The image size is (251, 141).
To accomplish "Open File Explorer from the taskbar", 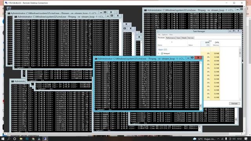I will pyautogui.click(x=21, y=139).
